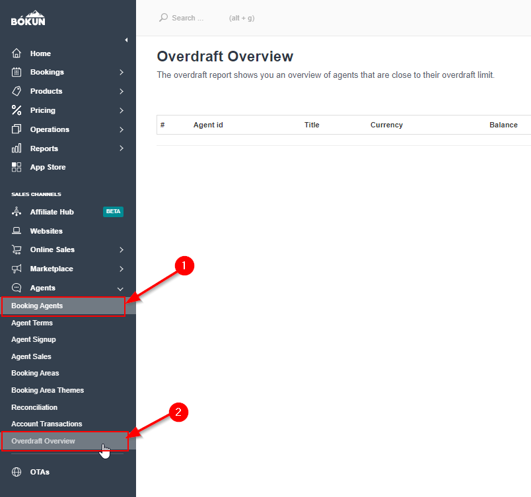This screenshot has width=531, height=497.
Task: Click the App Store grid icon
Action: point(17,167)
